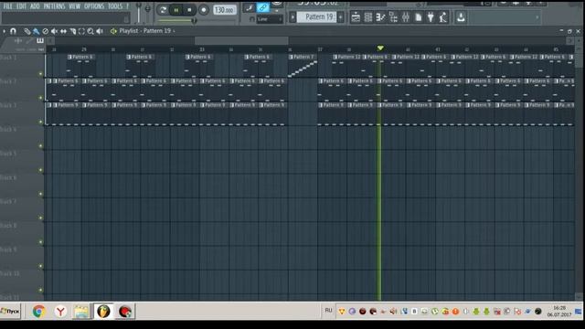
Task: Adjust the main volume slider
Action: [x=139, y=12]
